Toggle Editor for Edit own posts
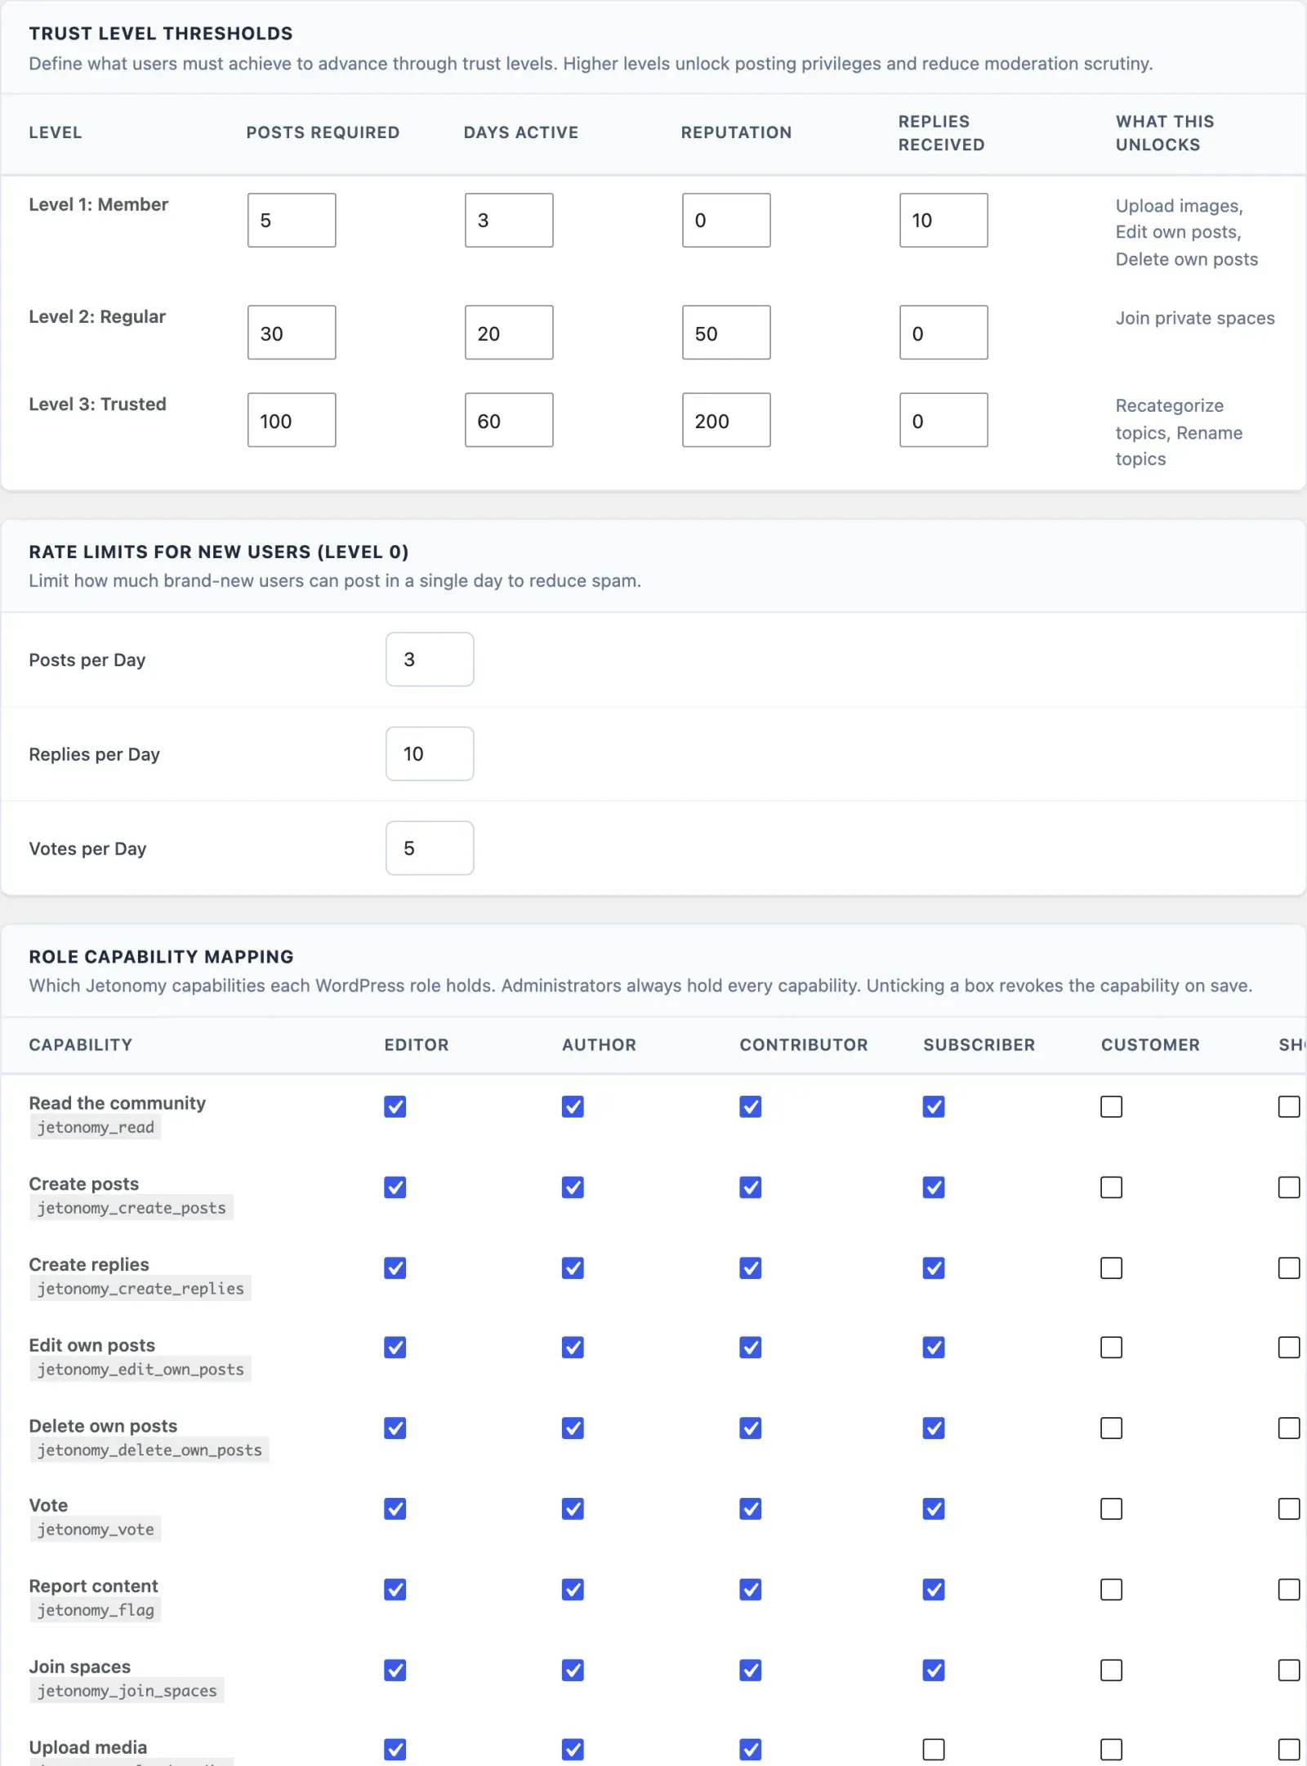The height and width of the screenshot is (1766, 1307). click(395, 1348)
